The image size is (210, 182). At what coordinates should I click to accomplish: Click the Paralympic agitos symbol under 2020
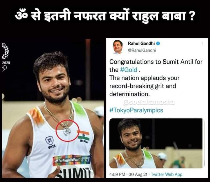point(4,68)
